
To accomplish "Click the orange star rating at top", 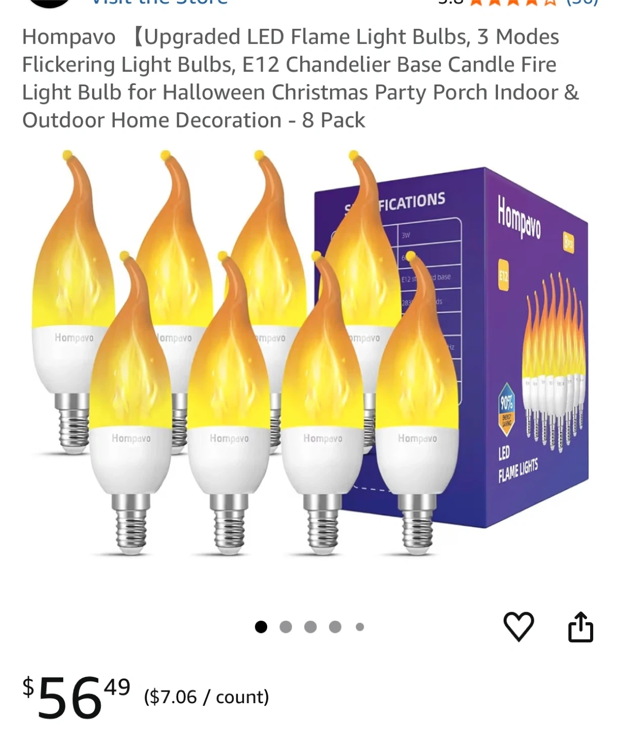I will (x=513, y=3).
